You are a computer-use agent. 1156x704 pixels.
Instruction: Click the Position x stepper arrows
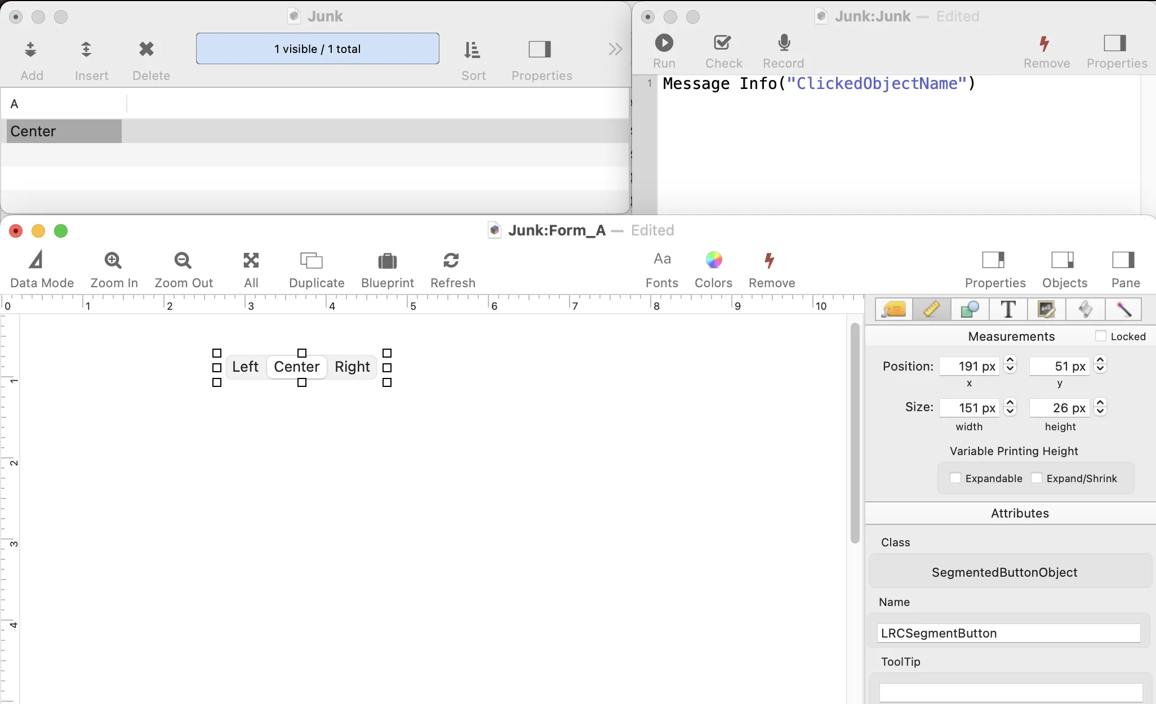click(x=1010, y=365)
